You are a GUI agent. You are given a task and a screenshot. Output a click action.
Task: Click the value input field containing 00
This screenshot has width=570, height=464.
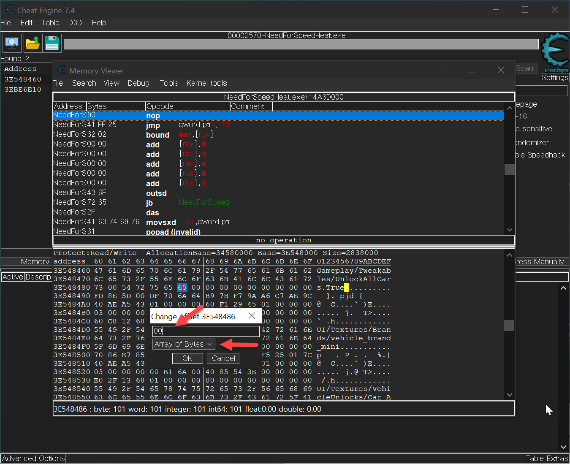[206, 331]
